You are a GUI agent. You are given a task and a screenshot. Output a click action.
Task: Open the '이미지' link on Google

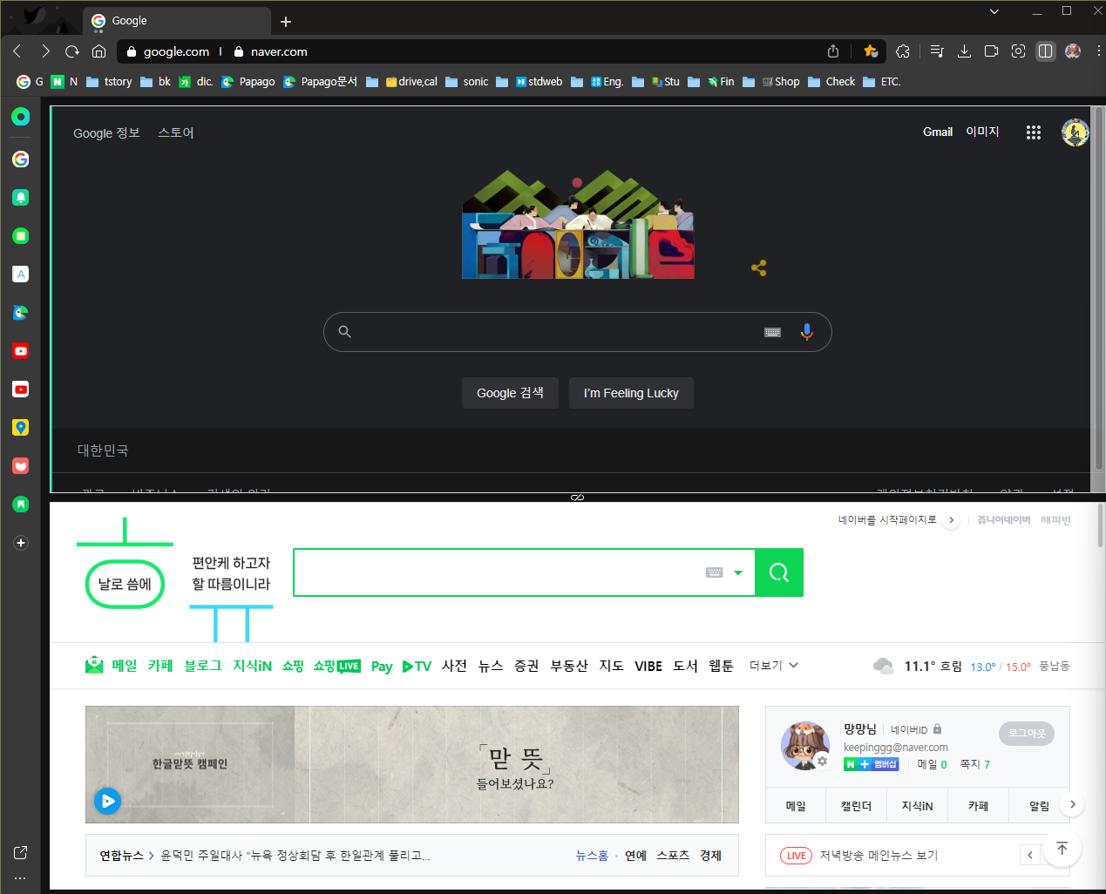coord(982,132)
